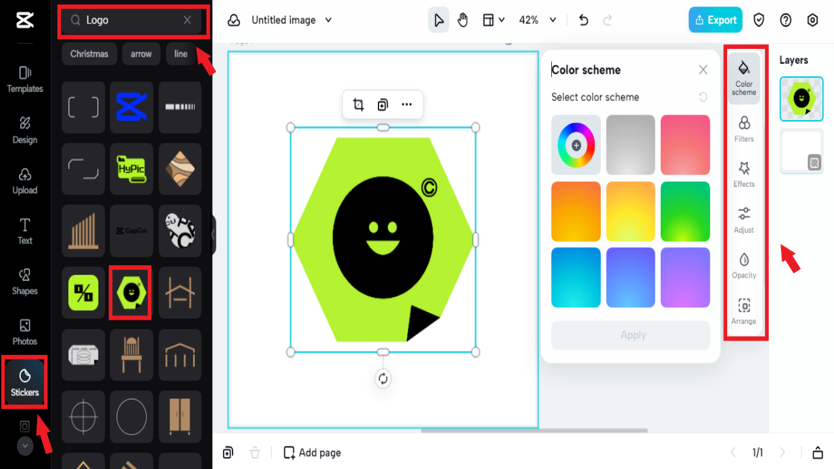Open the Stickers panel
The height and width of the screenshot is (469, 834).
[24, 382]
